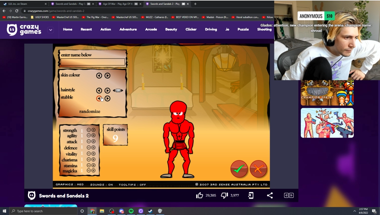Screen dimensions: 380x215
Task: Increase charisma with plus button
Action: pos(93,159)
